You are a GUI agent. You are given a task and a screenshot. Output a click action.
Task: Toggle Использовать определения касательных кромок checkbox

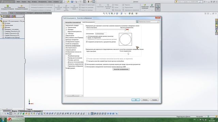click(x=85, y=67)
